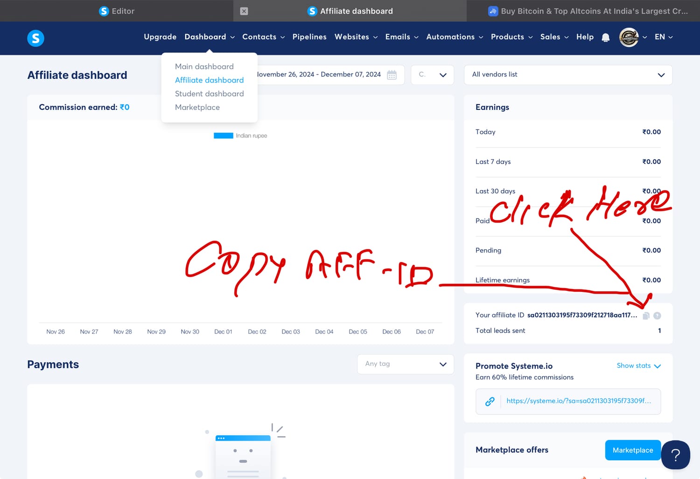Click the Upgrade link

pos(160,37)
